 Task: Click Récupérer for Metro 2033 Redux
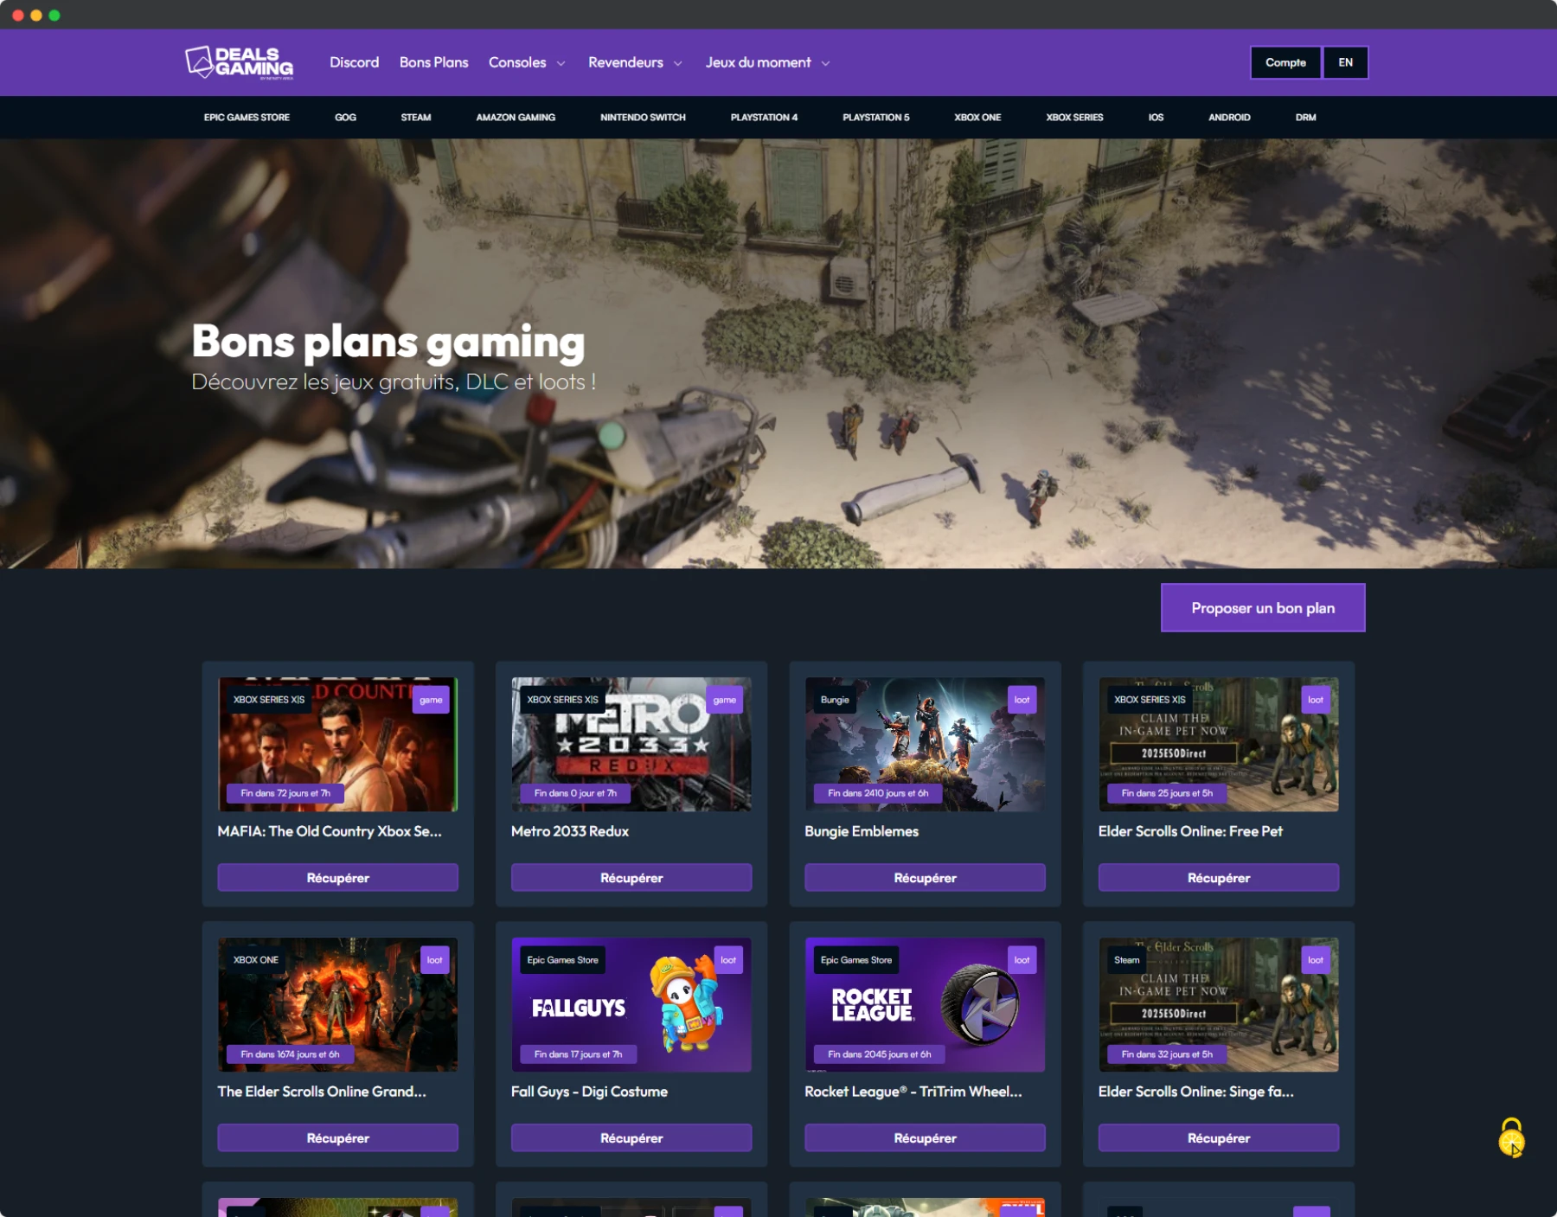click(631, 878)
